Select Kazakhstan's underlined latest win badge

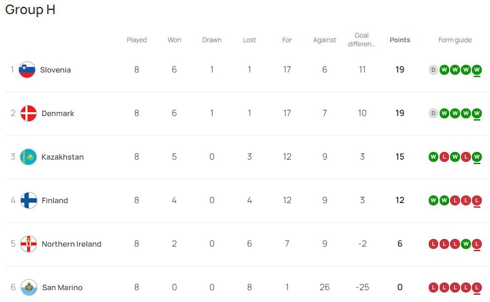point(477,157)
